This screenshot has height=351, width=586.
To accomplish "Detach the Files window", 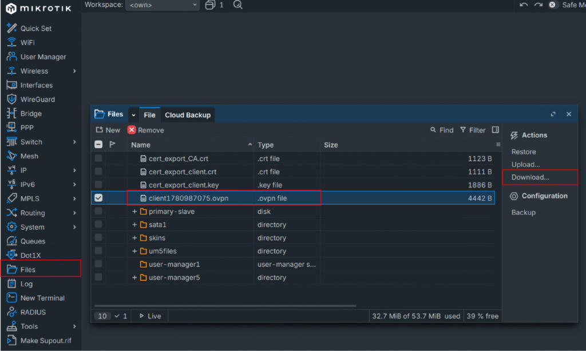I will click(553, 114).
